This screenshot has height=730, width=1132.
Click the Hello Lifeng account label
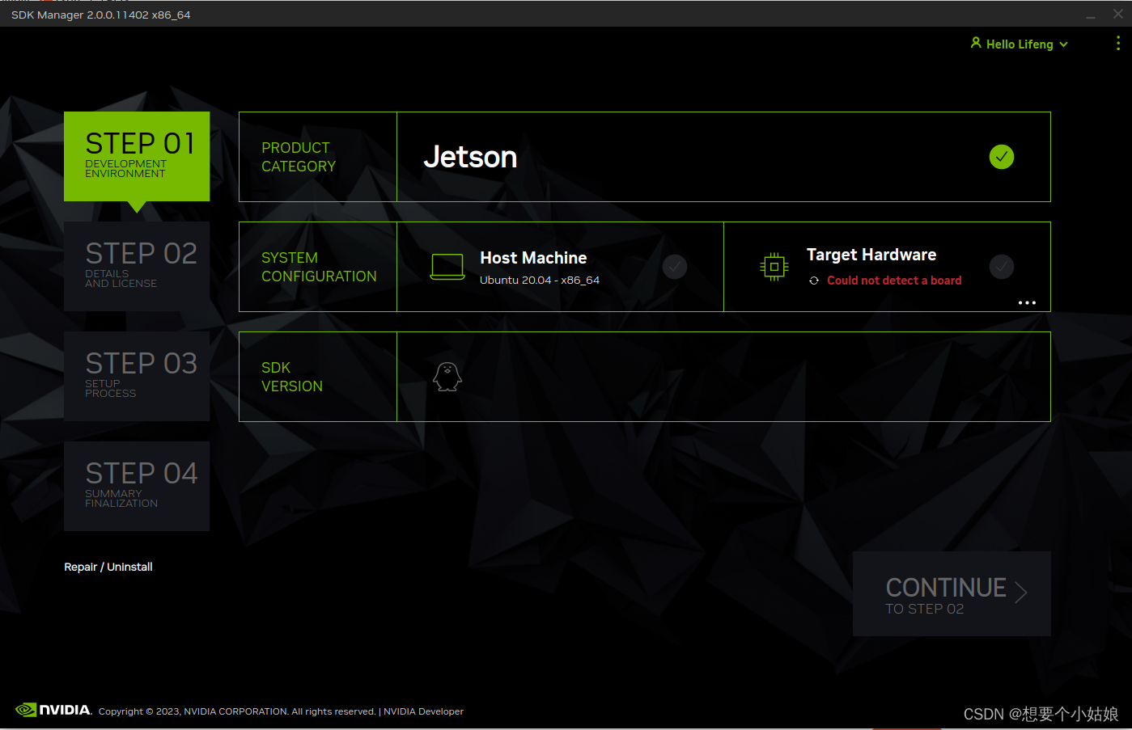tap(1020, 44)
